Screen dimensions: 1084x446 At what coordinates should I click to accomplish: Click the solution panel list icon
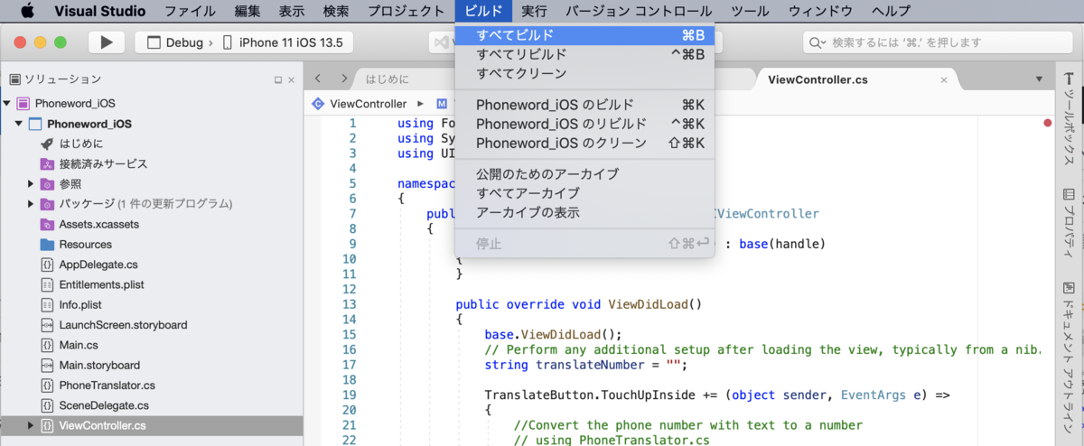point(14,79)
